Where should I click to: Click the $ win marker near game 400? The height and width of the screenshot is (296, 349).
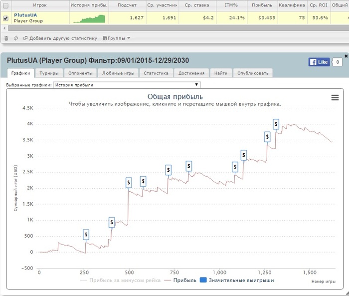click(x=112, y=222)
